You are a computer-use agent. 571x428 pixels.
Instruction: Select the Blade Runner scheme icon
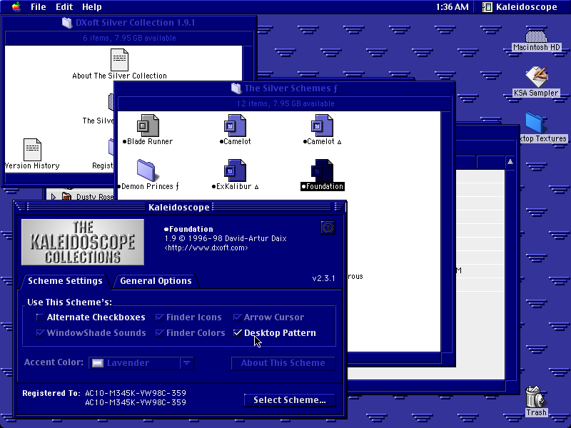(x=148, y=126)
